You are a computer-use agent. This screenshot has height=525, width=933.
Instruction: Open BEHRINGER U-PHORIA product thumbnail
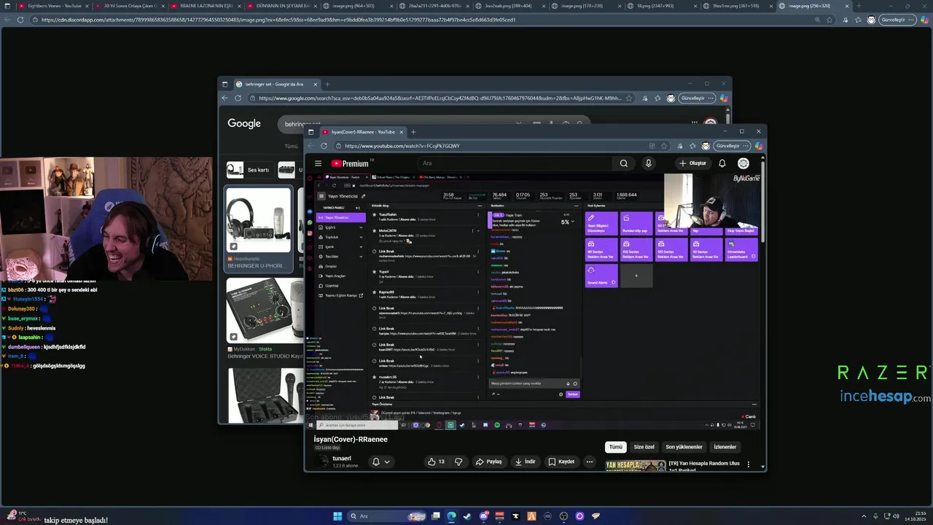click(258, 220)
